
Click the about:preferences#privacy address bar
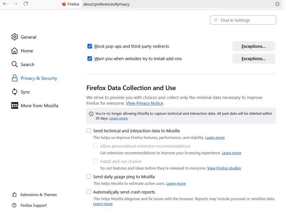[106, 4]
